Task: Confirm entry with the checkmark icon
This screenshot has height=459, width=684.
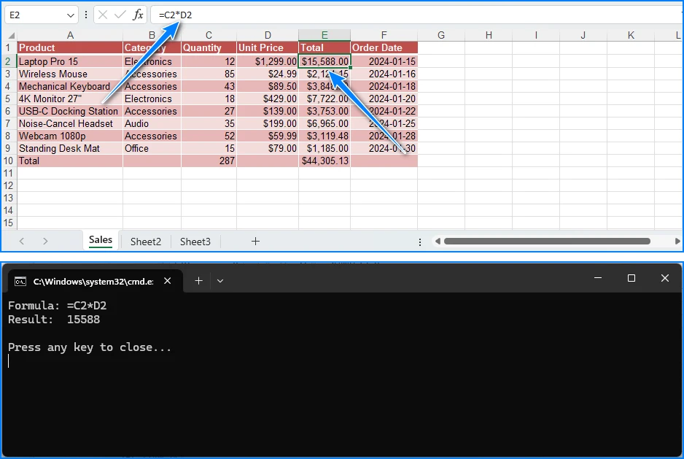Action: (120, 15)
